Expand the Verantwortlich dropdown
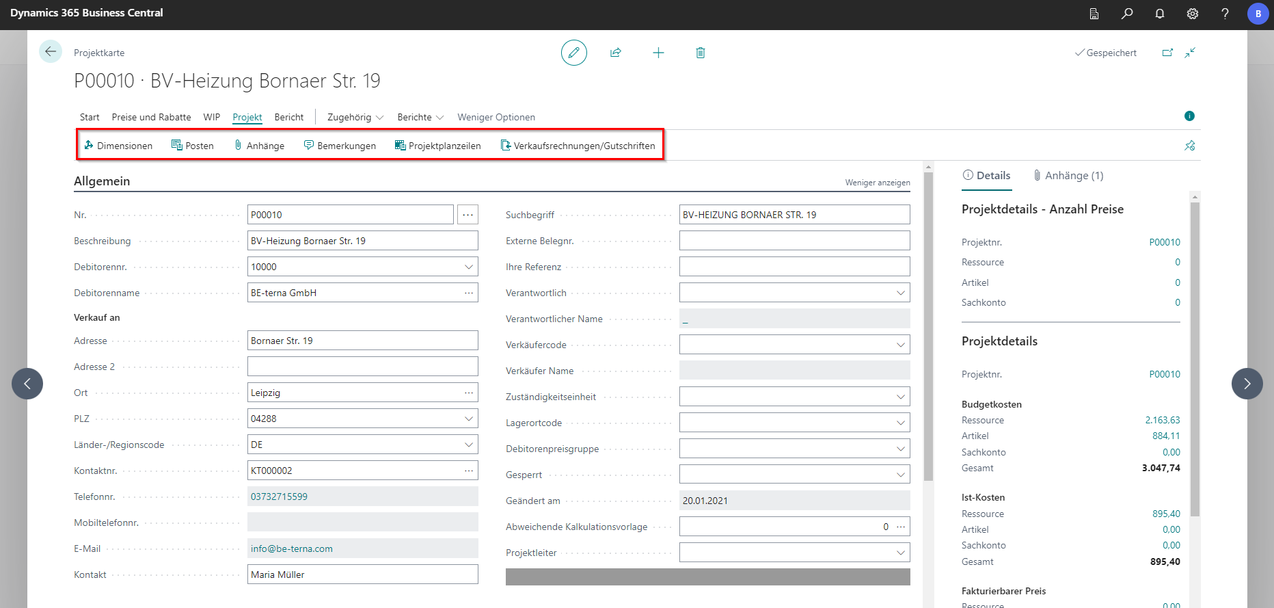This screenshot has width=1274, height=608. click(901, 293)
